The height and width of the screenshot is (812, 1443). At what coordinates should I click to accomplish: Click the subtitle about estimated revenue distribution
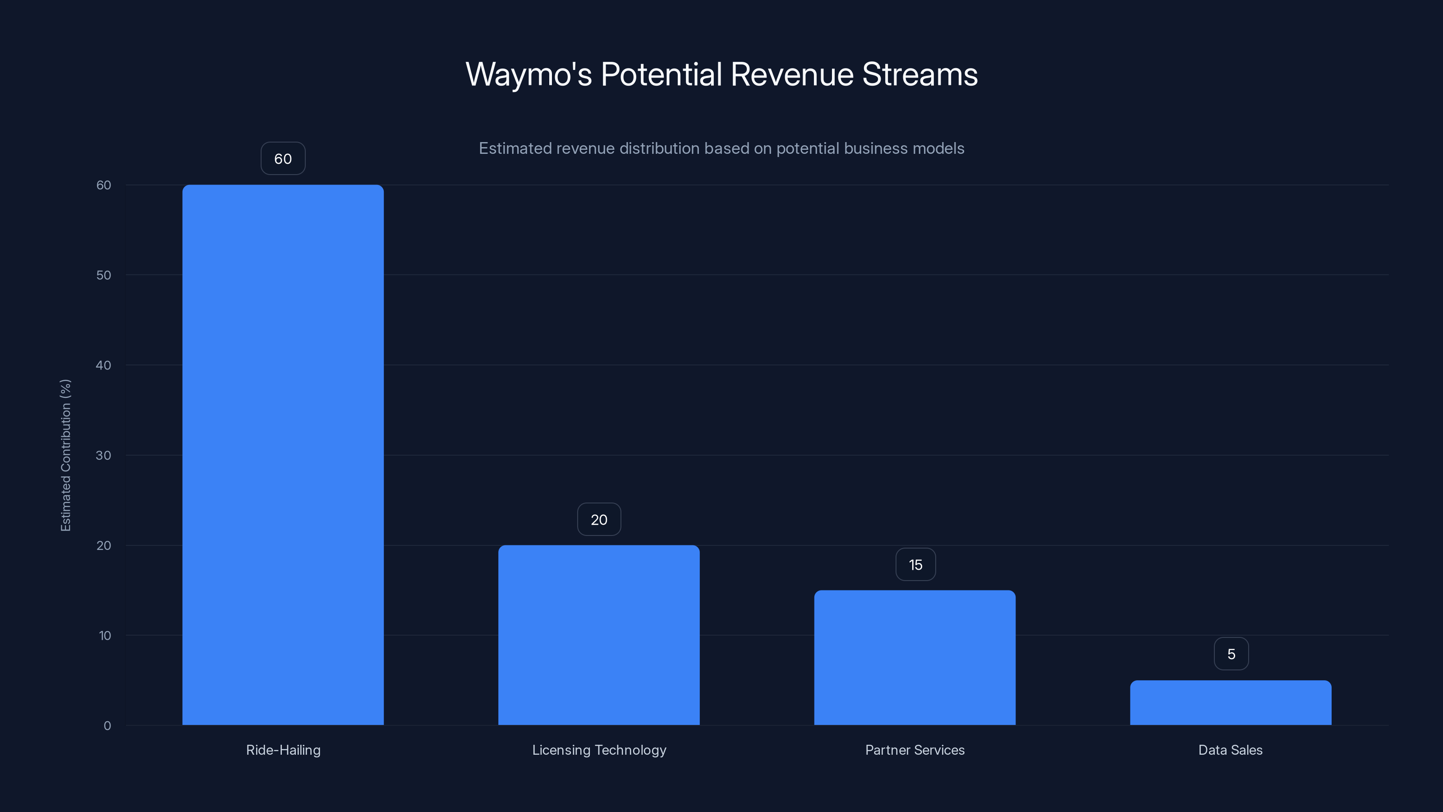coord(721,148)
